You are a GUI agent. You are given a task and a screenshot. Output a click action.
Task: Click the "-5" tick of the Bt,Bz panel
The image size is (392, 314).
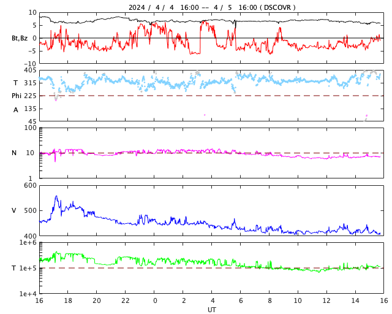coord(33,51)
